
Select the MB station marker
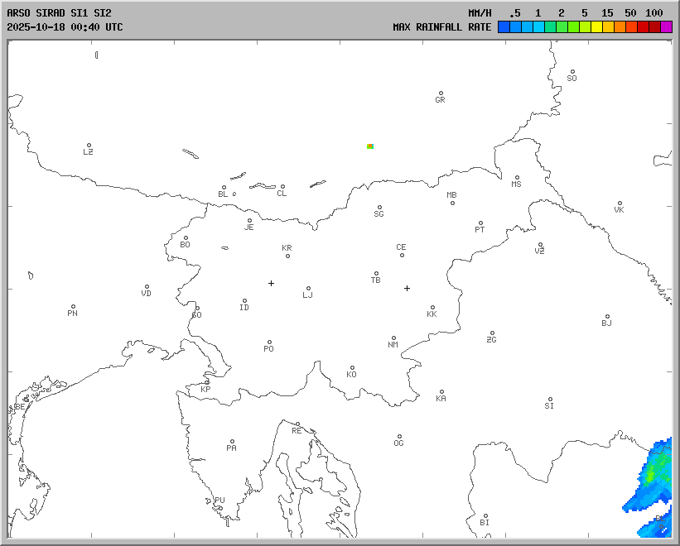(x=452, y=203)
